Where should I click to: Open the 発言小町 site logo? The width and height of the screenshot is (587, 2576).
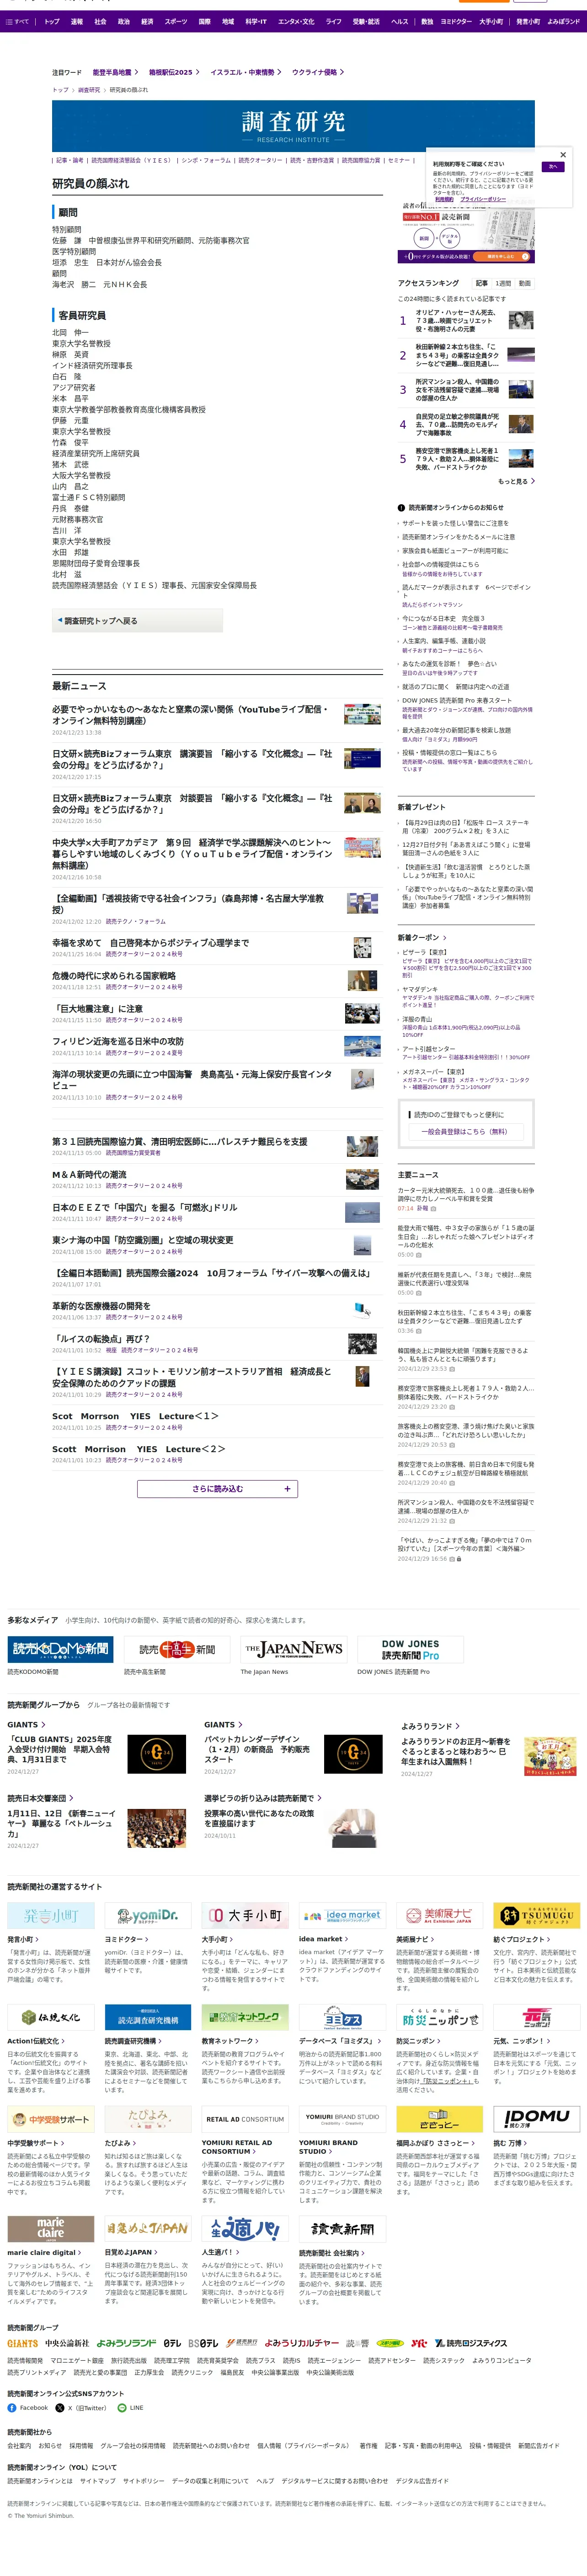pos(51,1915)
